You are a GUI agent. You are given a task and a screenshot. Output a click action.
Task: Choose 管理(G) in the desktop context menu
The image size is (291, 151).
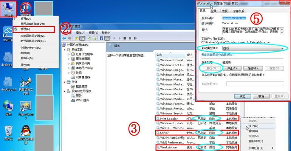click(34, 29)
